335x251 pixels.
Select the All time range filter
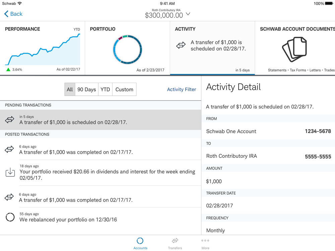click(70, 89)
